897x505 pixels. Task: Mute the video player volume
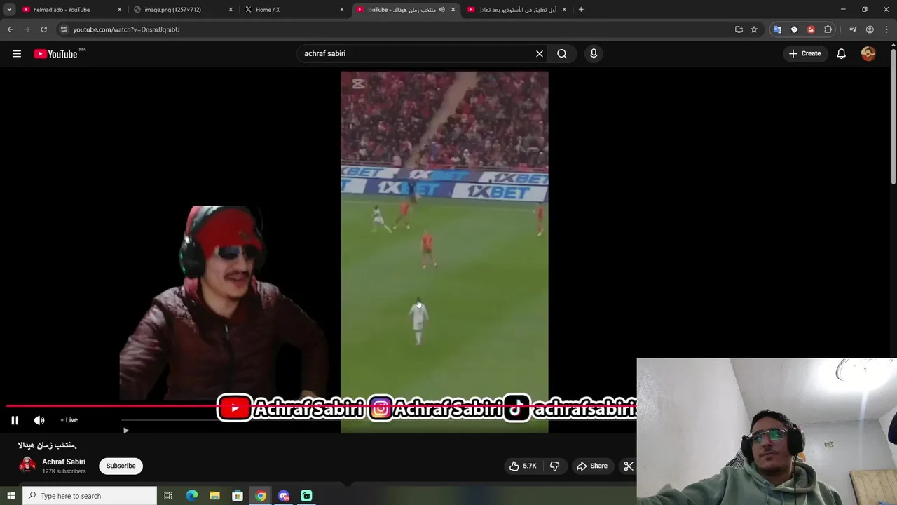[x=39, y=420]
